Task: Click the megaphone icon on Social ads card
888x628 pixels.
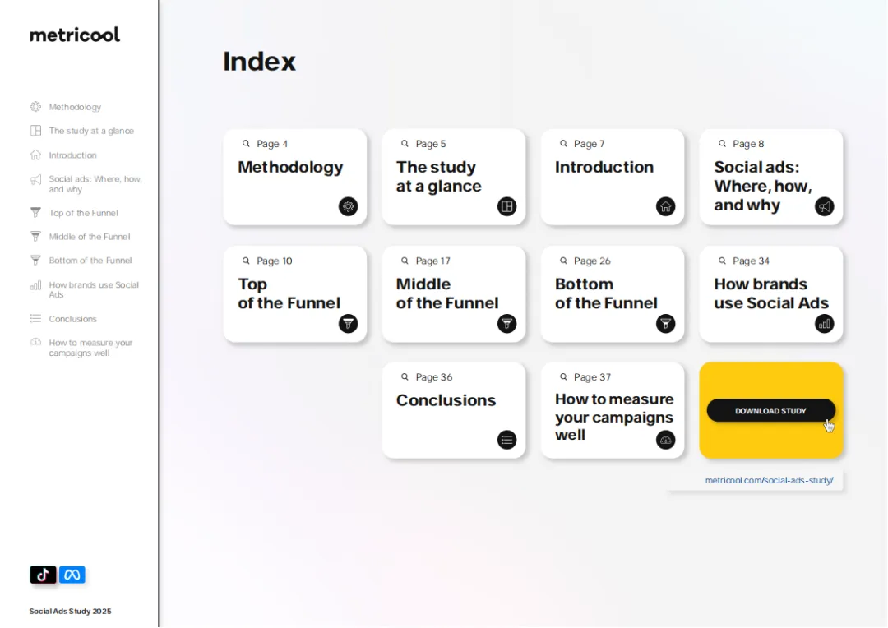Action: 824,206
